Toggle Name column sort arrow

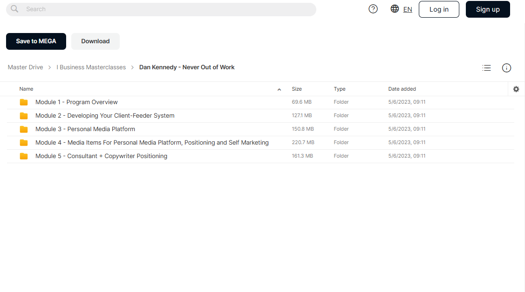279,89
